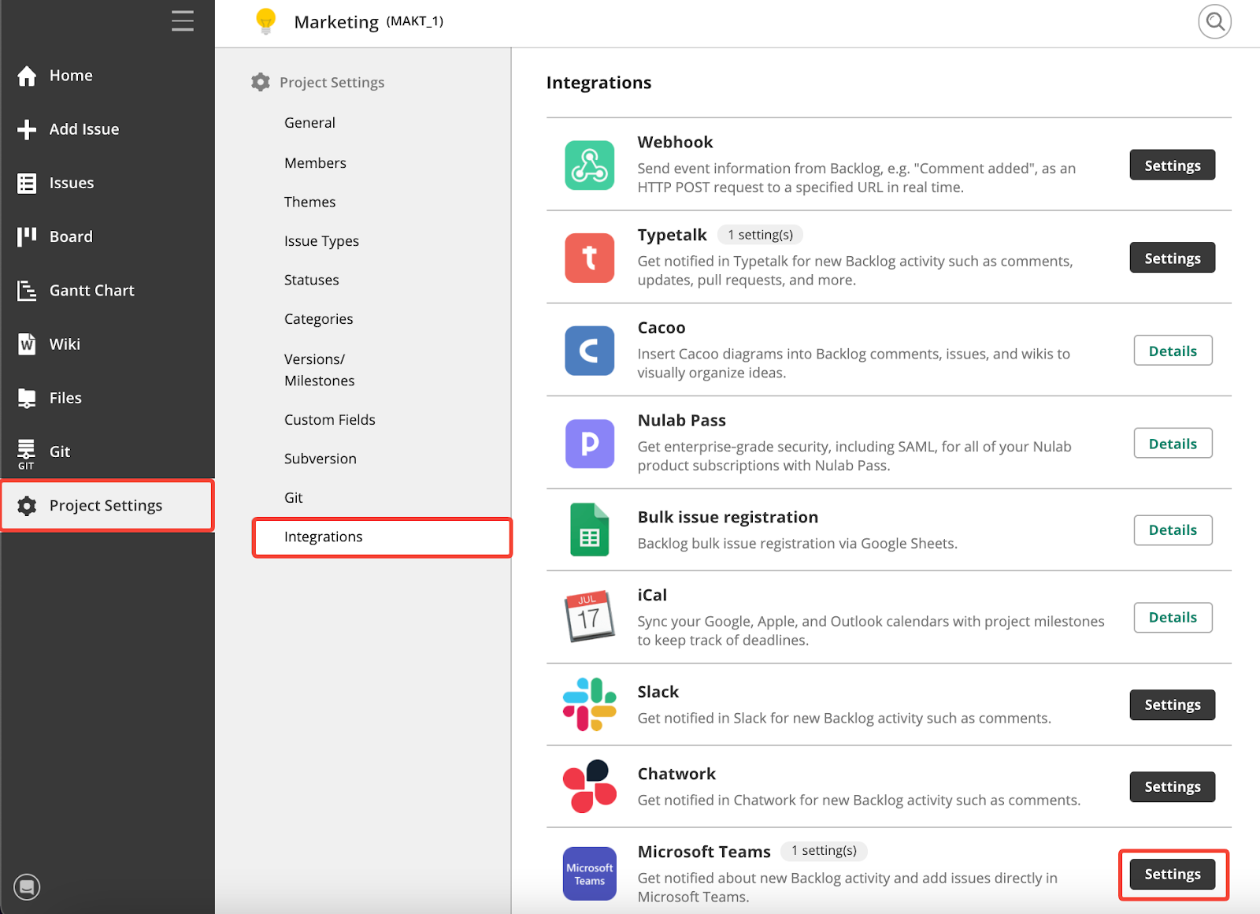
Task: Click the 'Bulk issue registration' title
Action: coord(728,518)
